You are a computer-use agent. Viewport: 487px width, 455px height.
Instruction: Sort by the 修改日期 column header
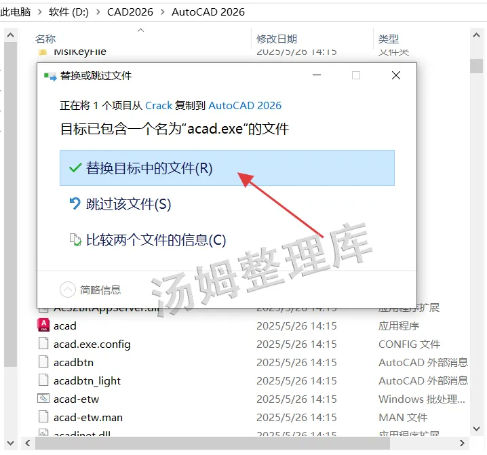pos(277,39)
